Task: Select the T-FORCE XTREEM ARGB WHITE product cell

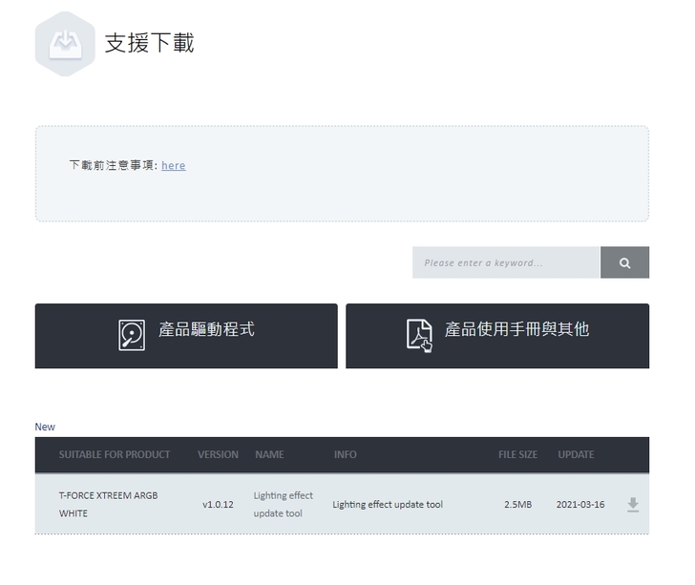Action: (x=108, y=504)
